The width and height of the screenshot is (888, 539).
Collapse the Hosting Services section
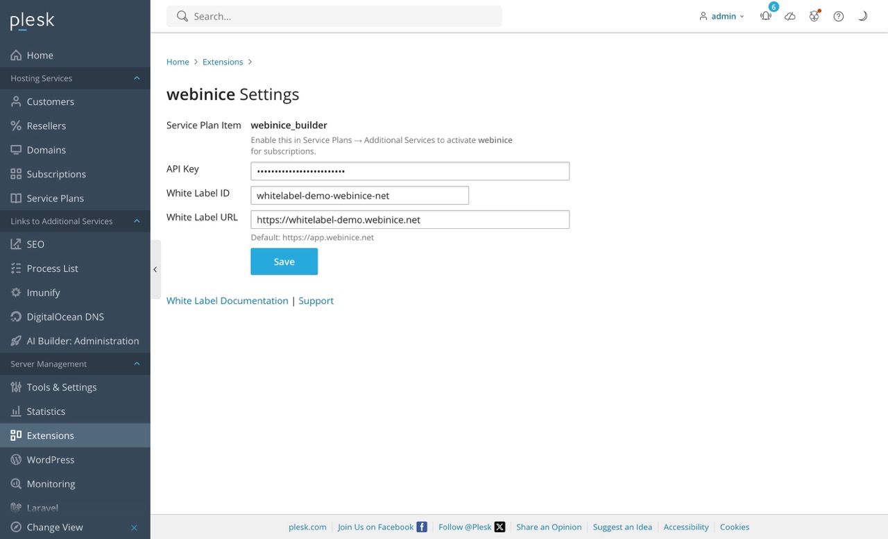click(137, 78)
